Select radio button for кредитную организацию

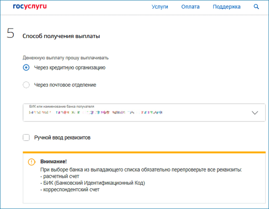tap(26, 67)
